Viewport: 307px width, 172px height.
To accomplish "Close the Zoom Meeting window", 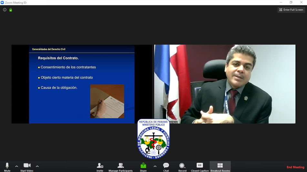I will (301, 2).
